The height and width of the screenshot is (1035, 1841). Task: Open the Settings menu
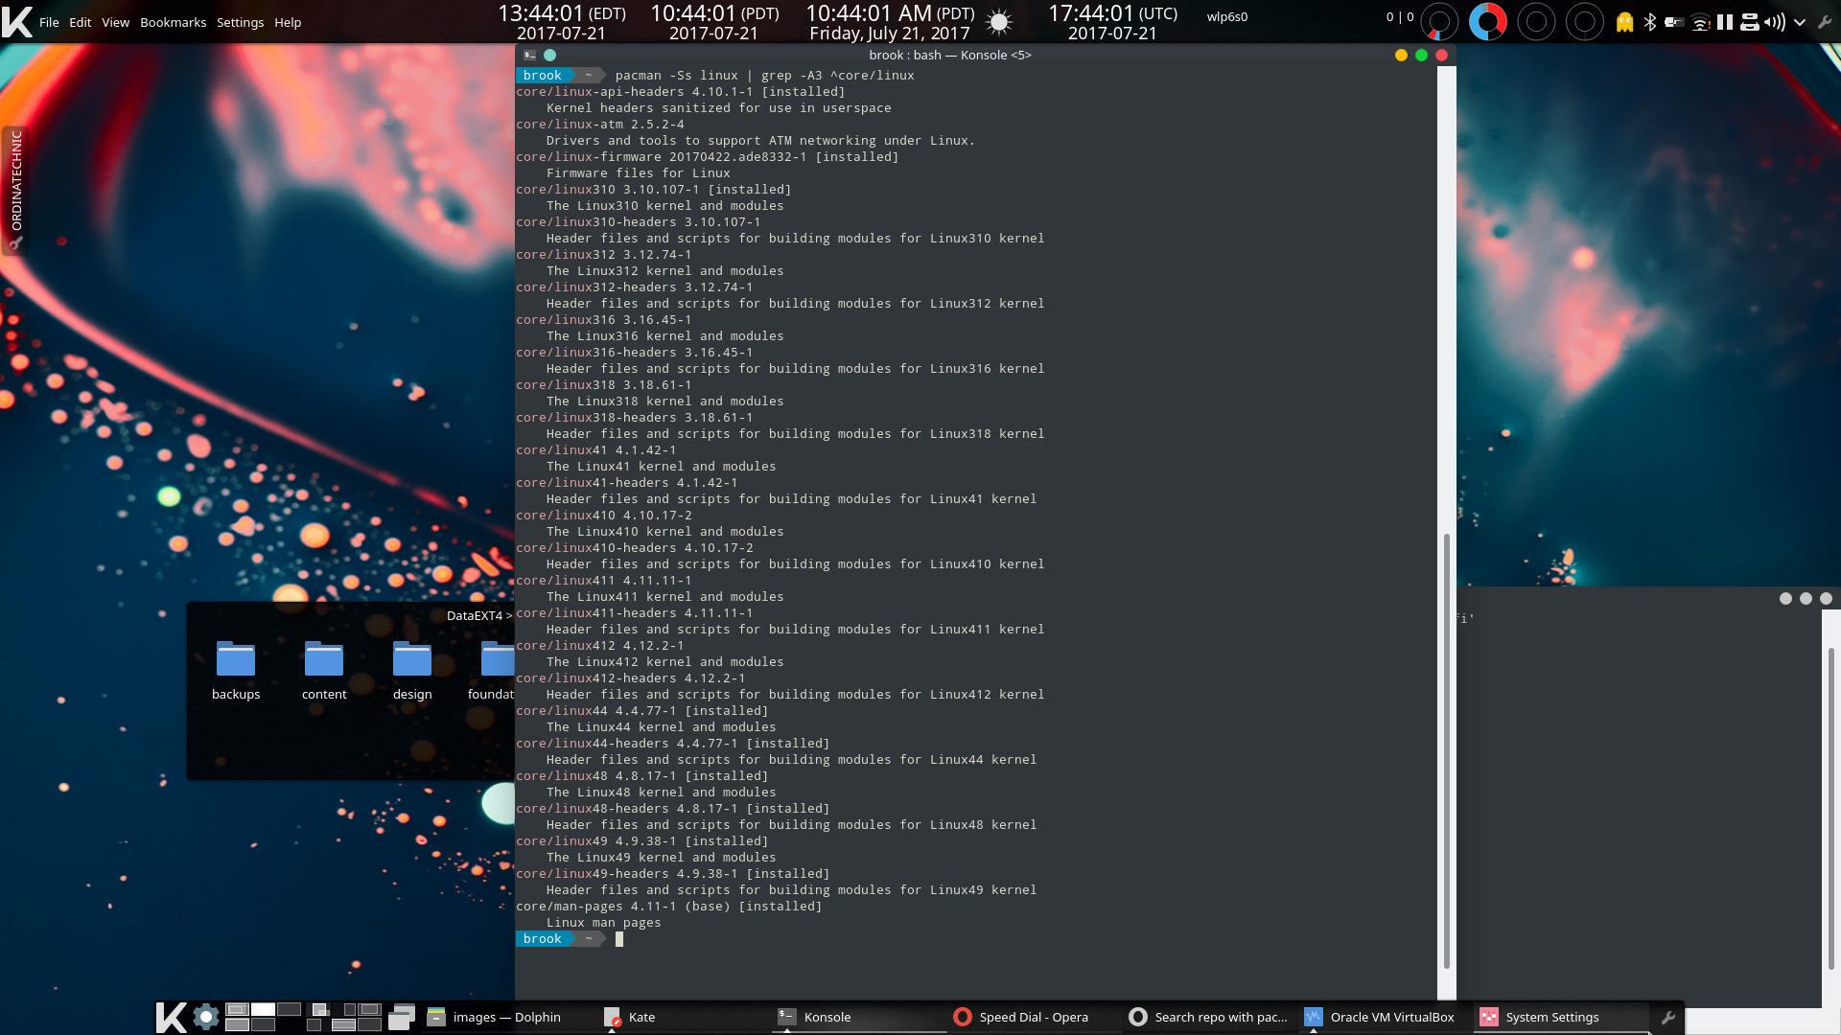pyautogui.click(x=240, y=22)
